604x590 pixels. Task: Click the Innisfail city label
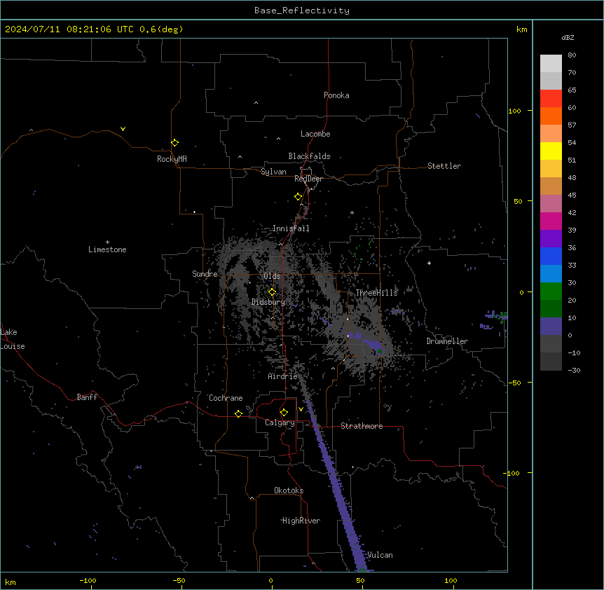291,228
